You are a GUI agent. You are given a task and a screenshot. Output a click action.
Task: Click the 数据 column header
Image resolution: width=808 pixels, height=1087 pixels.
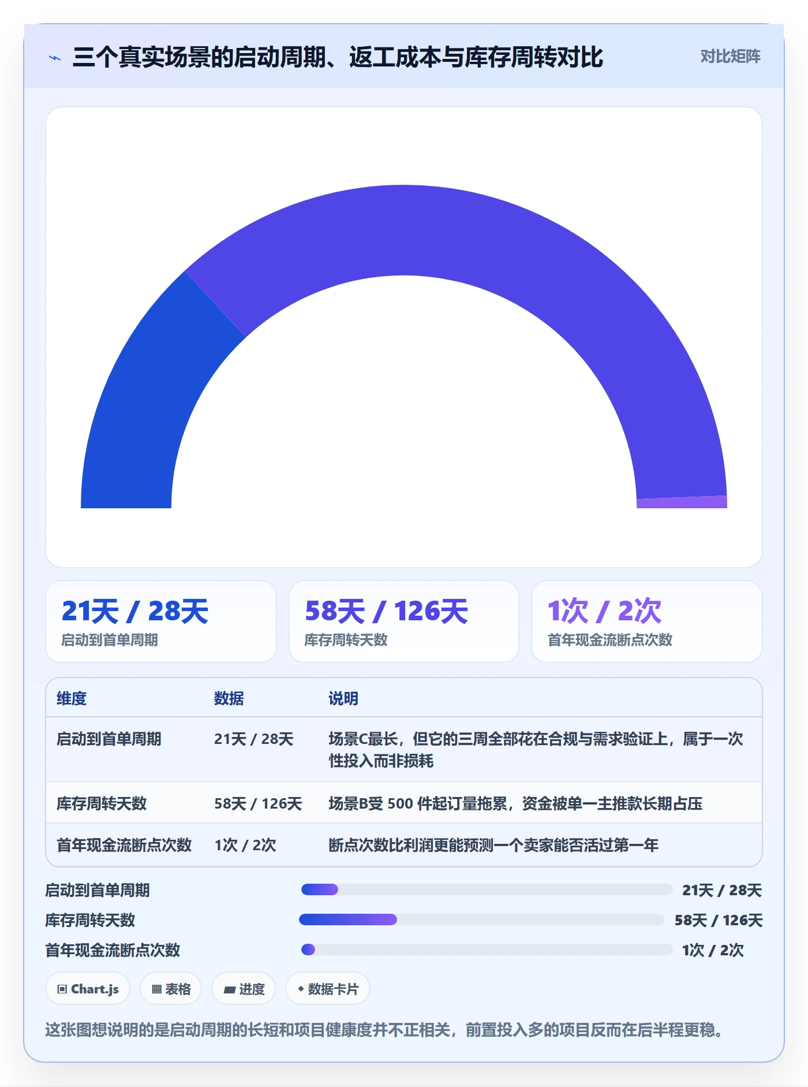[x=229, y=698]
